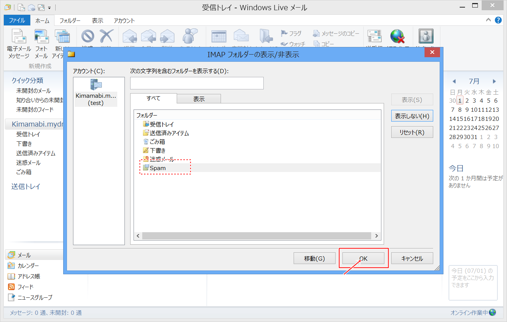Open the quick access toolbar dropdown arrow
This screenshot has height=322, width=507.
coord(49,8)
